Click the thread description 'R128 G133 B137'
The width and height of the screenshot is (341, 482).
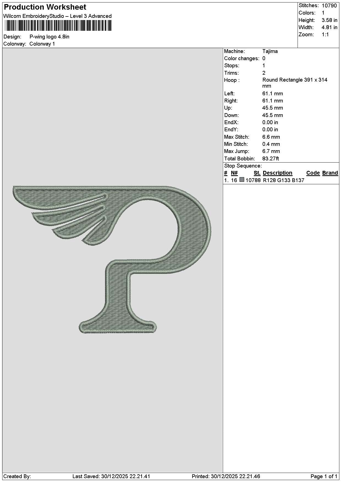point(284,180)
